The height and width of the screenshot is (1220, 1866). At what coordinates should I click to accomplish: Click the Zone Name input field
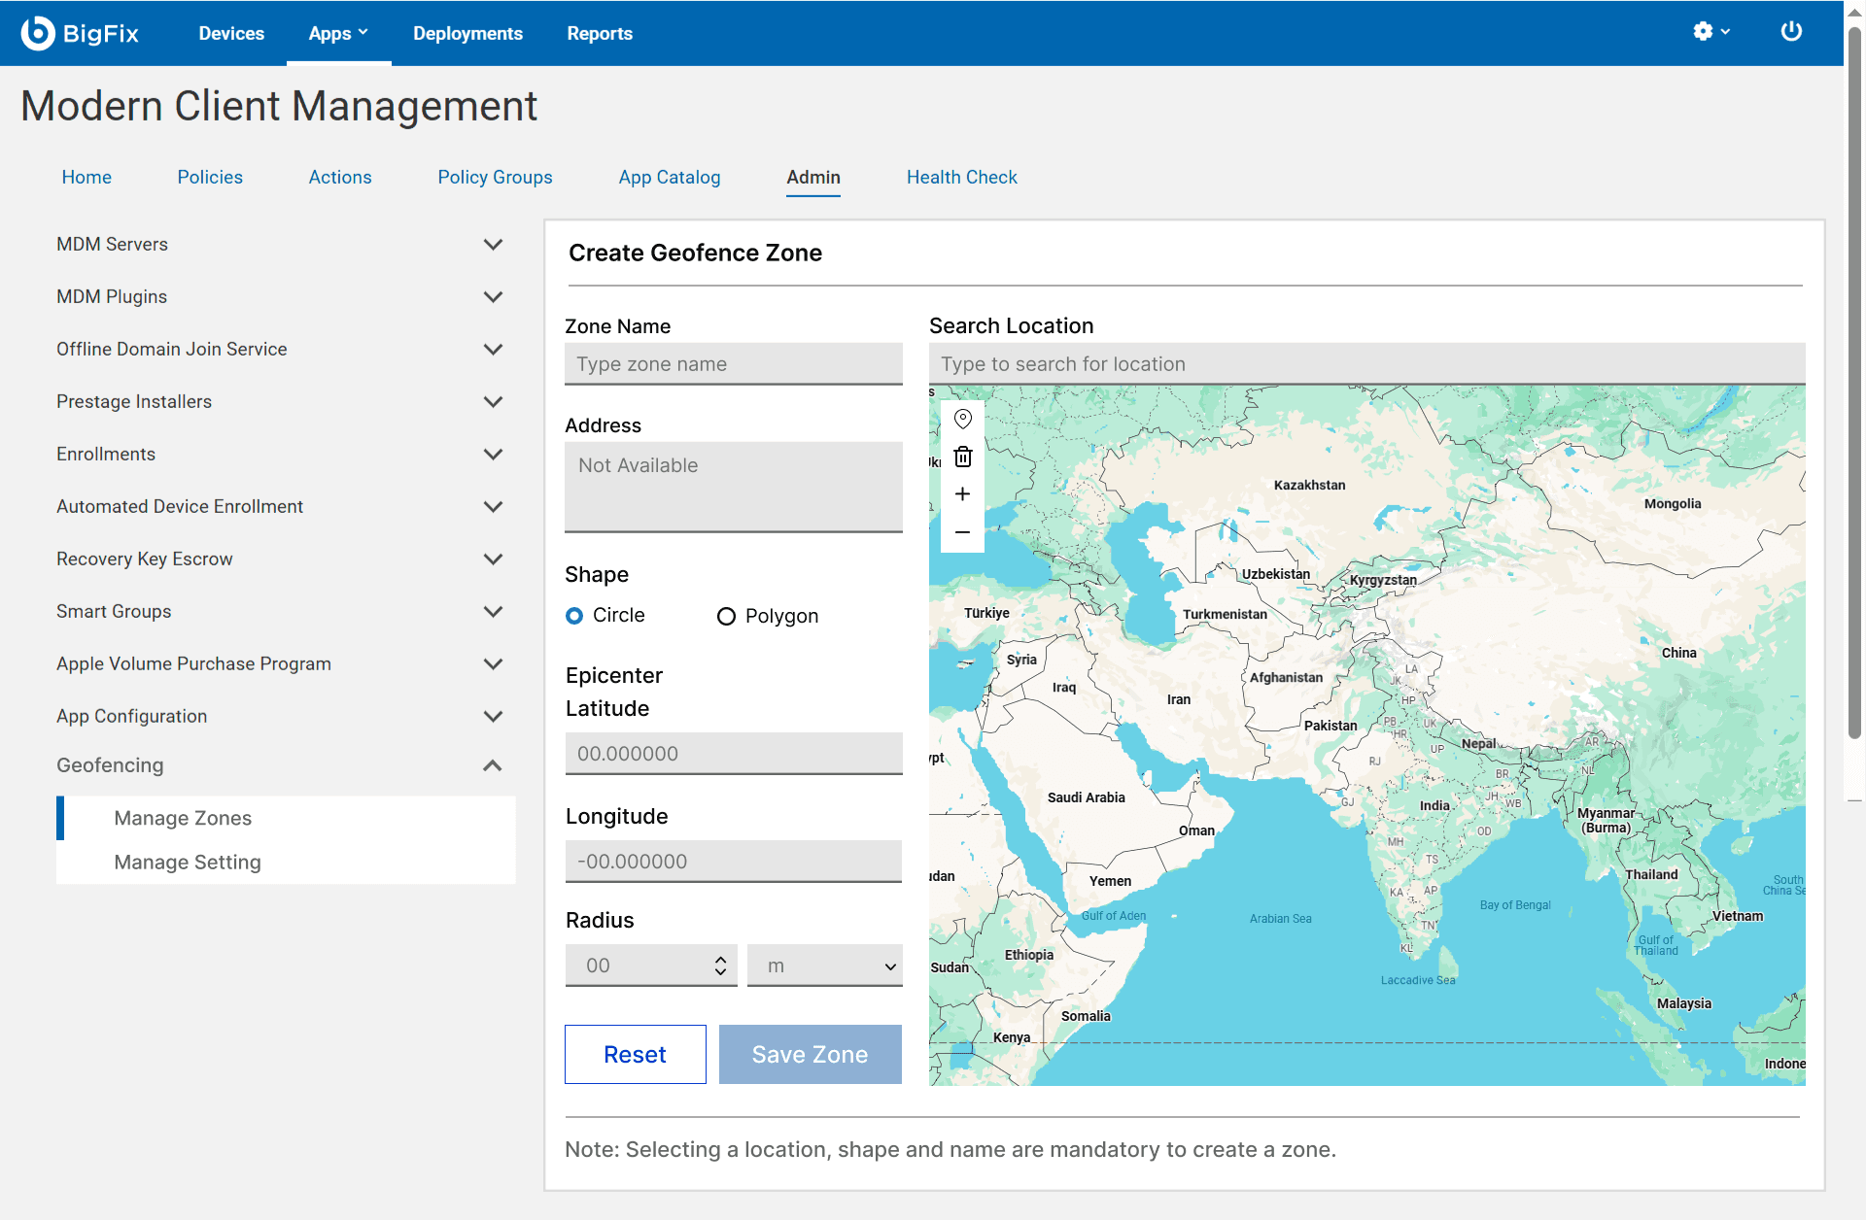click(734, 364)
